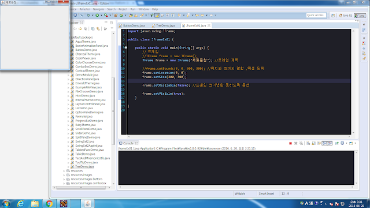This screenshot has width=370, height=208.
Task: Click the New Java Class green C icon
Action: pyautogui.click(x=121, y=16)
